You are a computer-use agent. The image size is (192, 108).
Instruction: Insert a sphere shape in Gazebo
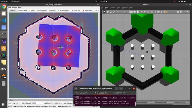135,12
